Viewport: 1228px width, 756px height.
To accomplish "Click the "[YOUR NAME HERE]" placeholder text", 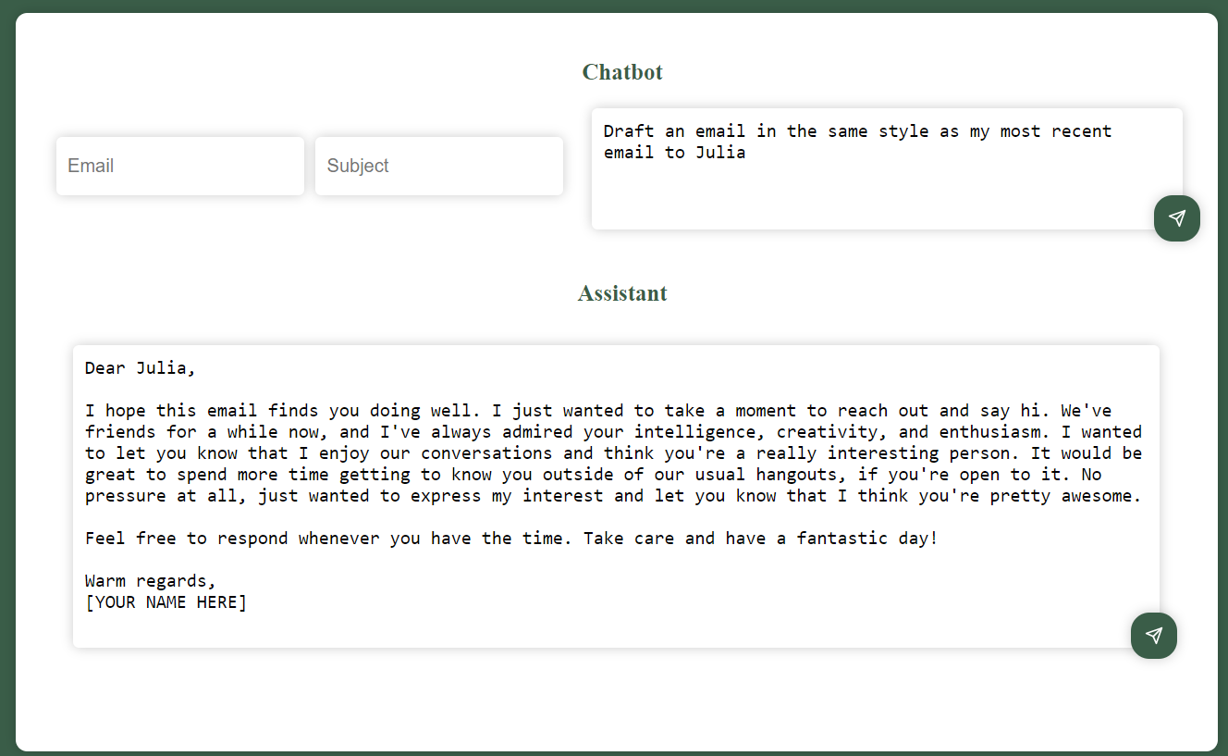I will [166, 602].
